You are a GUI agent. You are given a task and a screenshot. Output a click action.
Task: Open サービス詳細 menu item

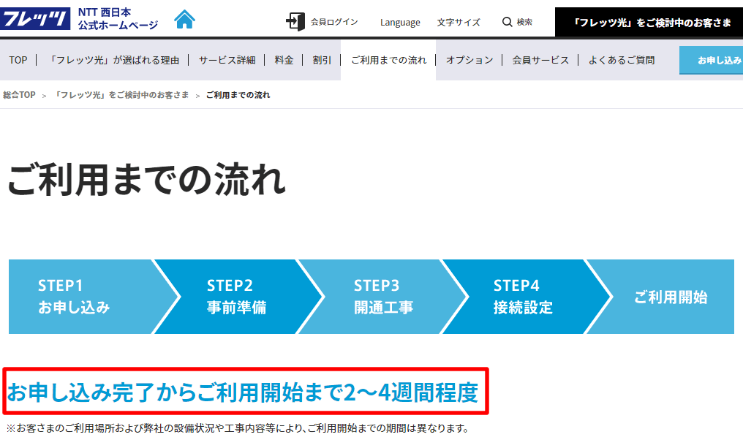coord(227,60)
